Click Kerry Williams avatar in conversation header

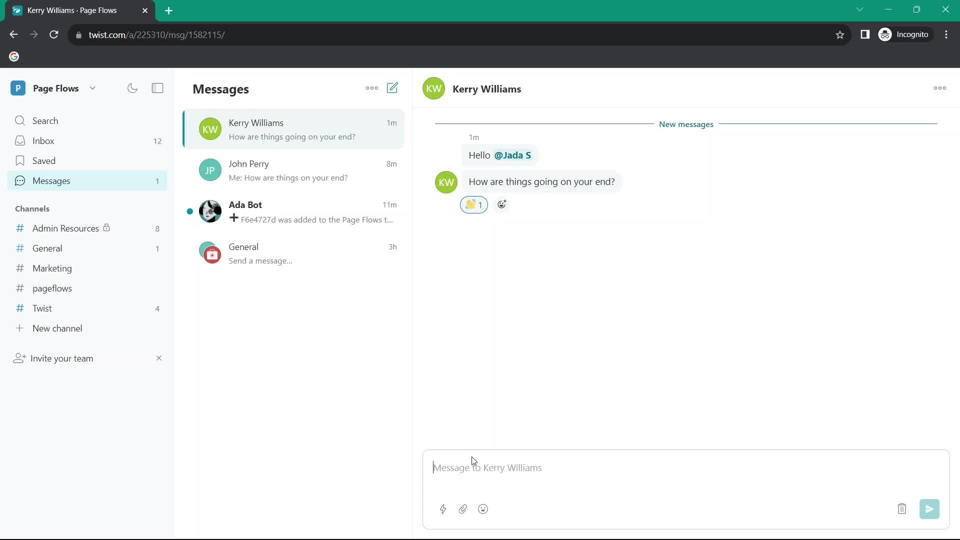[433, 88]
